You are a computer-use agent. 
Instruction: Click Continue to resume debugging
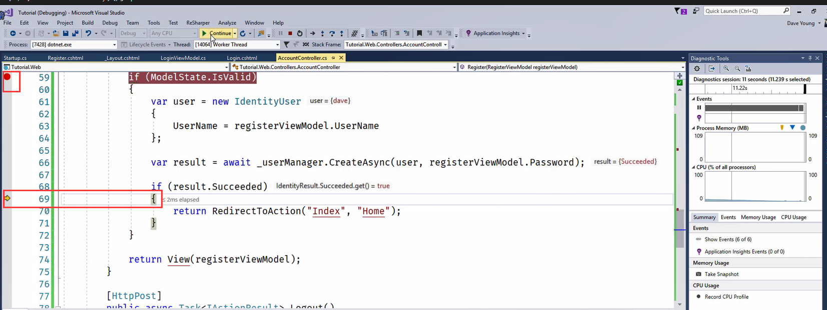(x=217, y=33)
